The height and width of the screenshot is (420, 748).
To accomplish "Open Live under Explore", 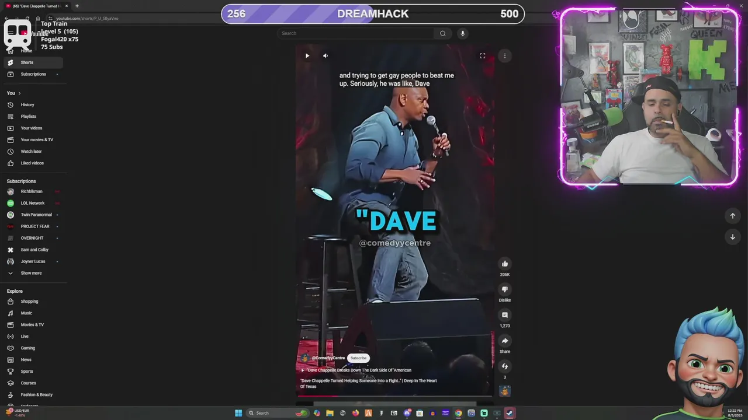I will click(33, 337).
